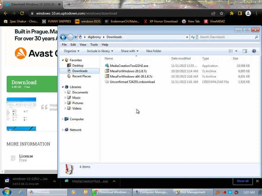Click Show all downloads button
The width and height of the screenshot is (262, 196).
click(243, 181)
